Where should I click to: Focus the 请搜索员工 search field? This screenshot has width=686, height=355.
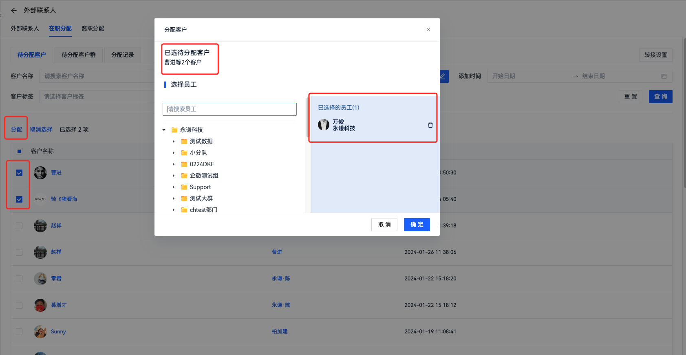(229, 109)
